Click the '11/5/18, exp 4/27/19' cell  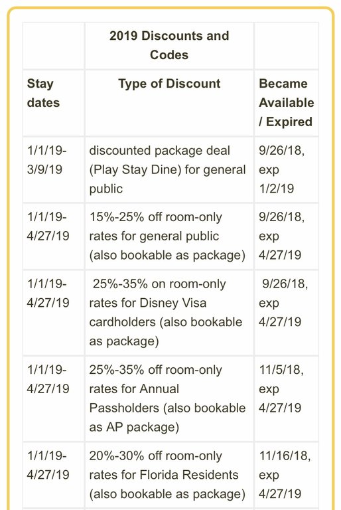click(x=281, y=388)
